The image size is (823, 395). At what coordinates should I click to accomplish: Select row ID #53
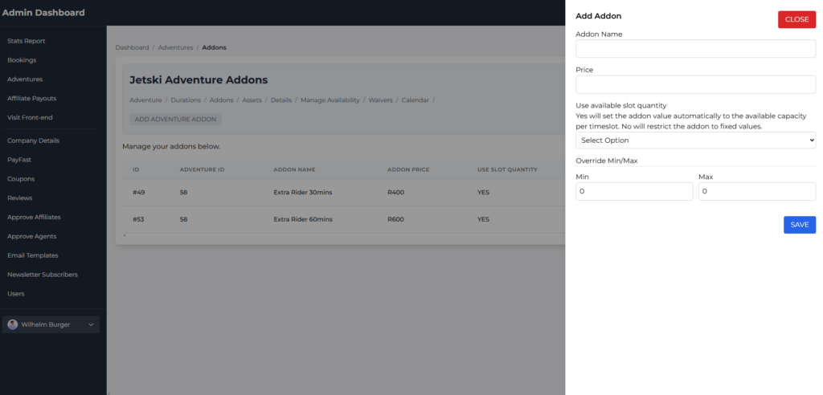pyautogui.click(x=138, y=219)
